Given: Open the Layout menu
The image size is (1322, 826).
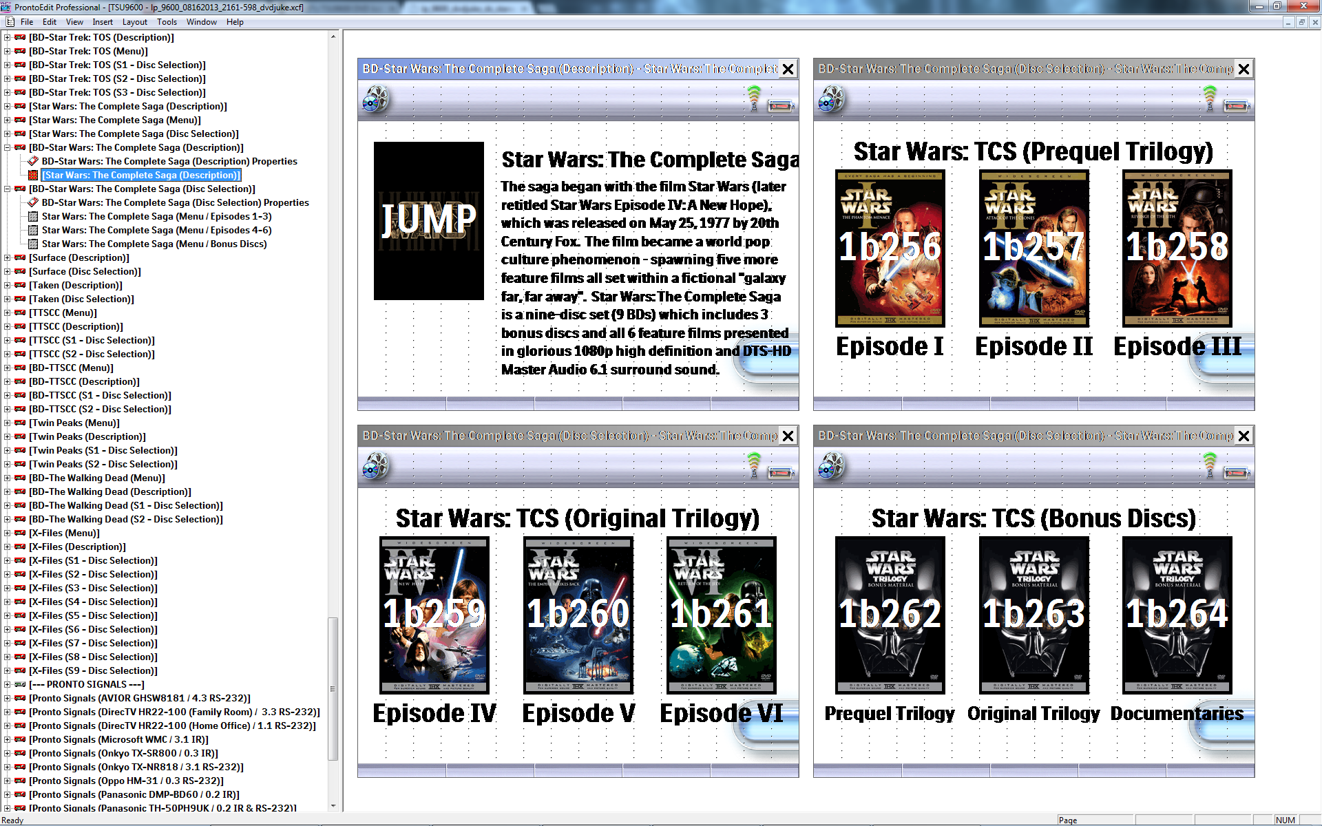Looking at the screenshot, I should click(135, 22).
